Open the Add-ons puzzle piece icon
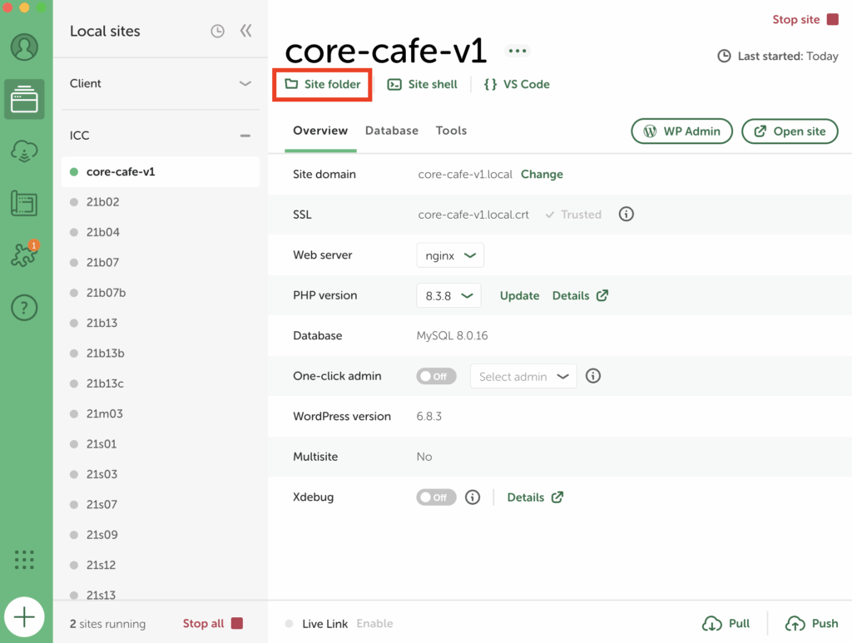This screenshot has width=852, height=643. click(x=24, y=255)
